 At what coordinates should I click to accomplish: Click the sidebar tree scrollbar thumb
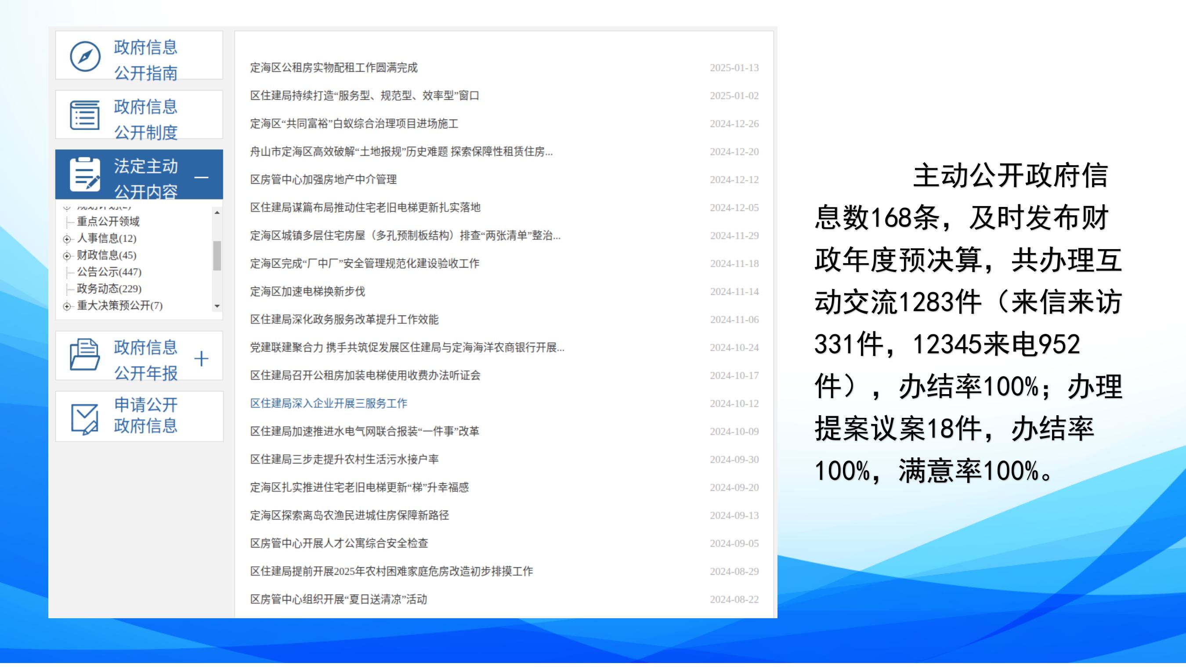click(217, 256)
